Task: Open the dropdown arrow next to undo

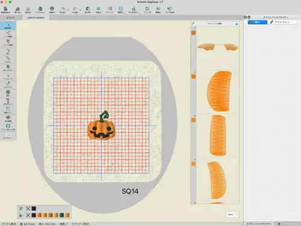Action: [x=68, y=10]
